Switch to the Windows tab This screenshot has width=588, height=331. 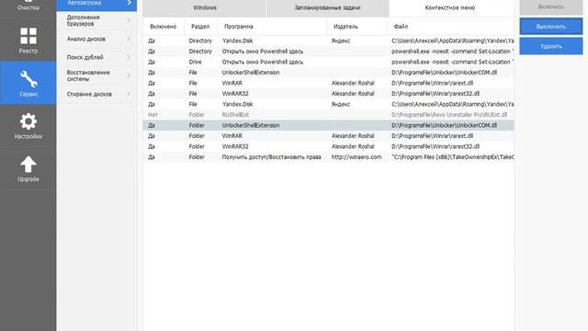pyautogui.click(x=204, y=8)
